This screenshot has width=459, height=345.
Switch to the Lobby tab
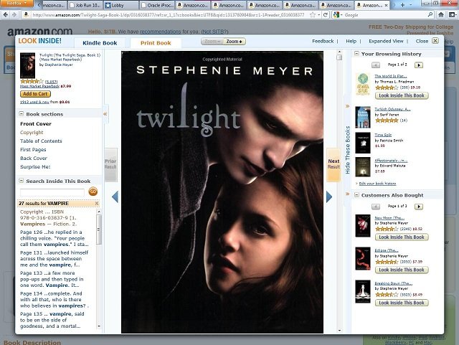[x=121, y=5]
